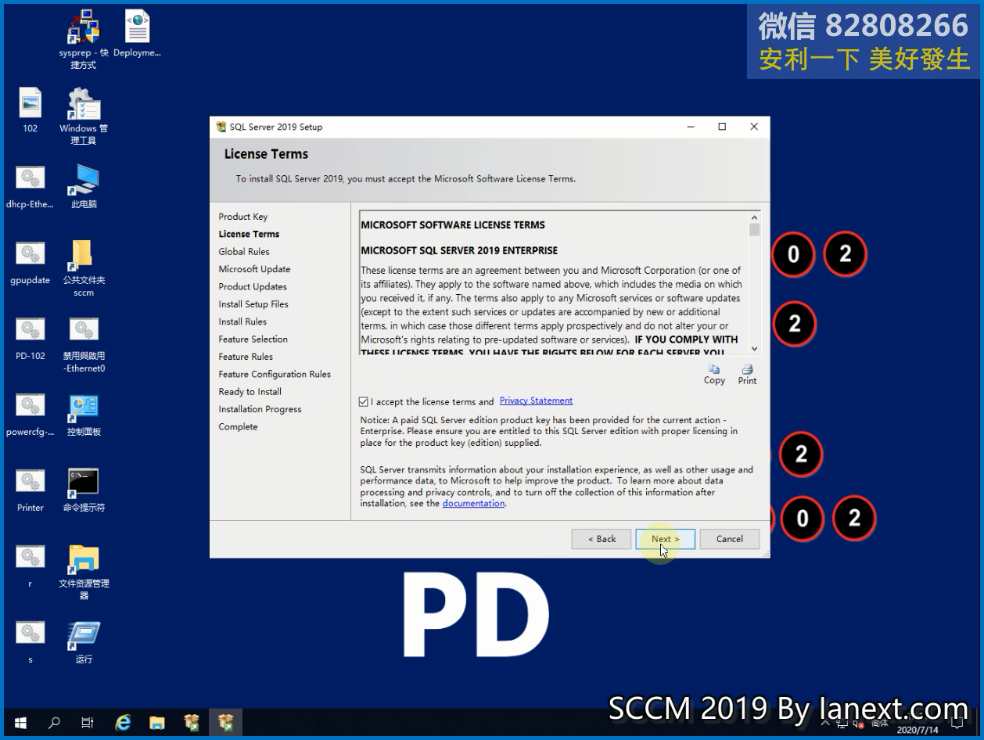Click the Next button
This screenshot has width=984, height=740.
pos(665,539)
